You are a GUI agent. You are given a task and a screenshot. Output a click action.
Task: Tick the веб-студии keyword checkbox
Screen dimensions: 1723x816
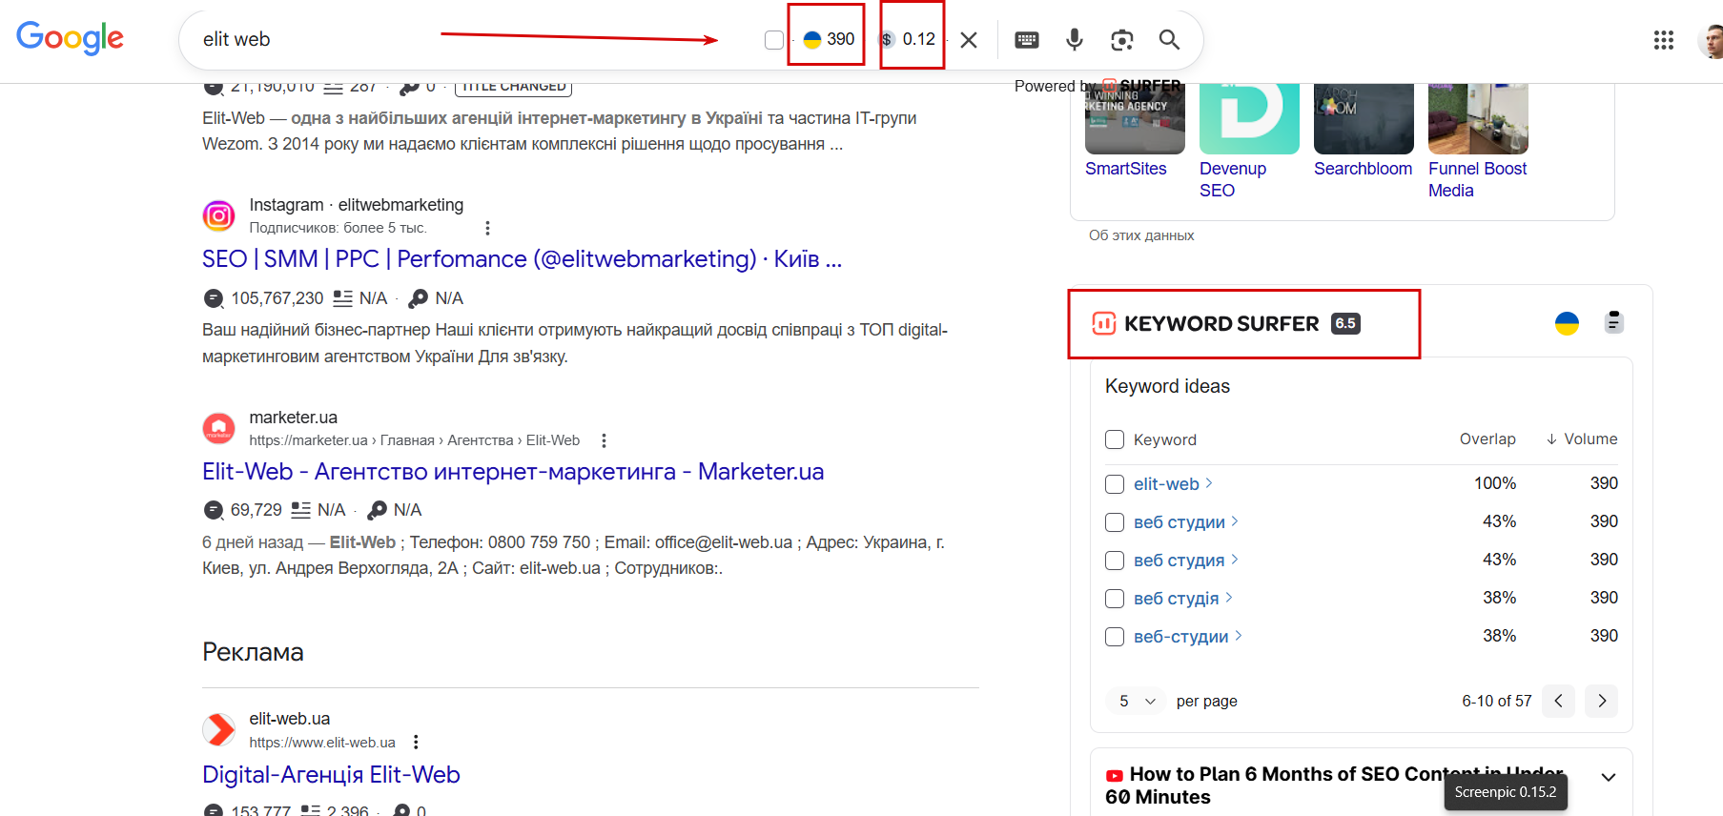(1114, 637)
